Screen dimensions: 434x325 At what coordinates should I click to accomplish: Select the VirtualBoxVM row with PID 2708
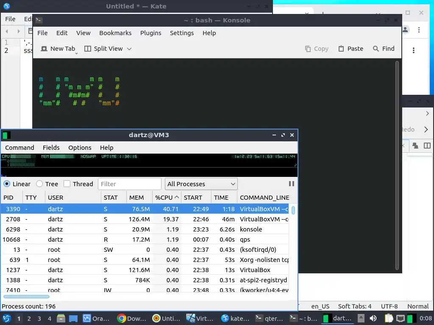point(145,219)
